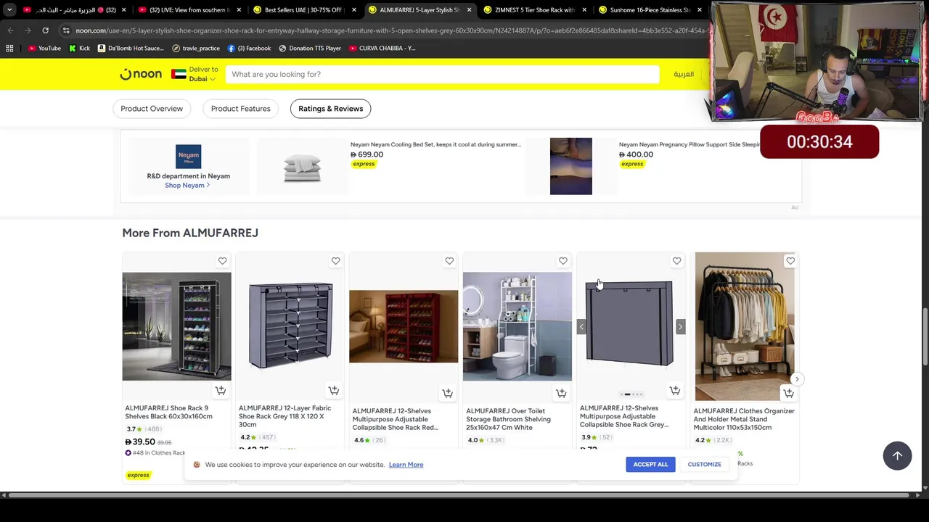
Task: Open ALMUFARREJ Shoe Rack 9 Shelves title
Action: coord(168,412)
